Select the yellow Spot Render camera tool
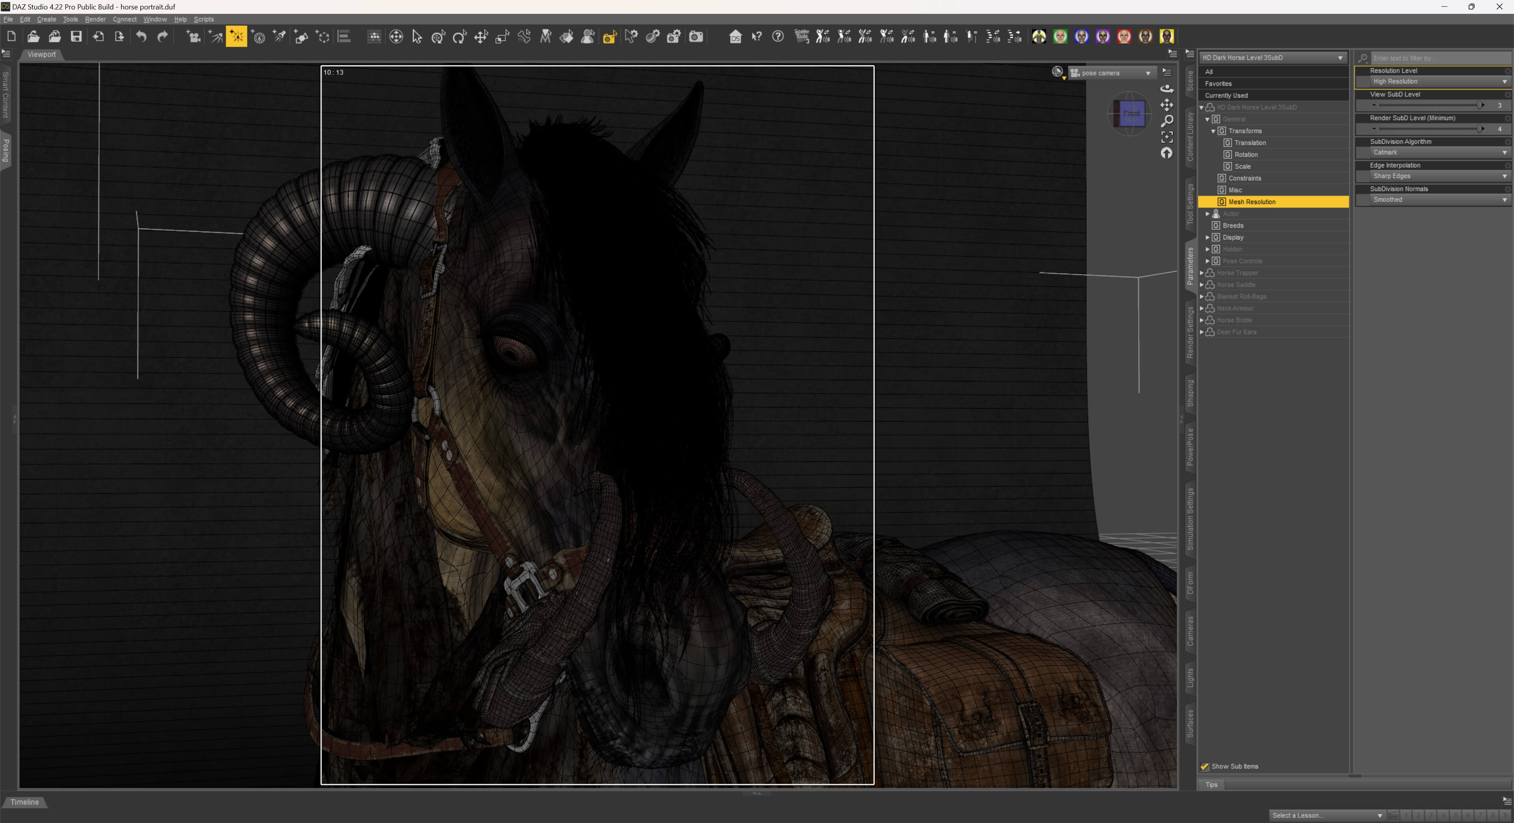This screenshot has height=823, width=1514. (610, 36)
